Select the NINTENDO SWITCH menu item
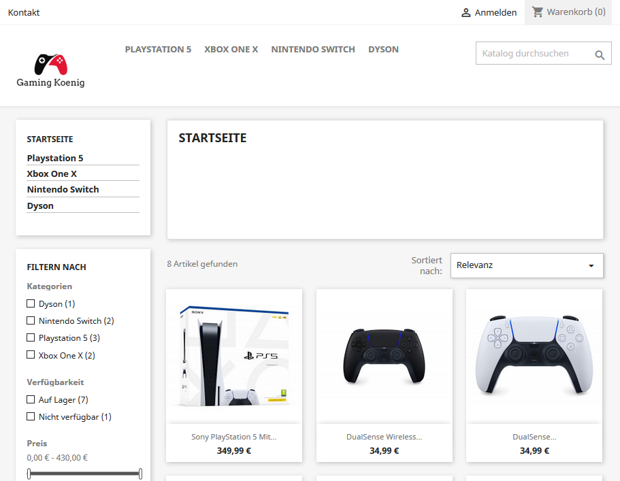This screenshot has height=481, width=620. click(313, 50)
